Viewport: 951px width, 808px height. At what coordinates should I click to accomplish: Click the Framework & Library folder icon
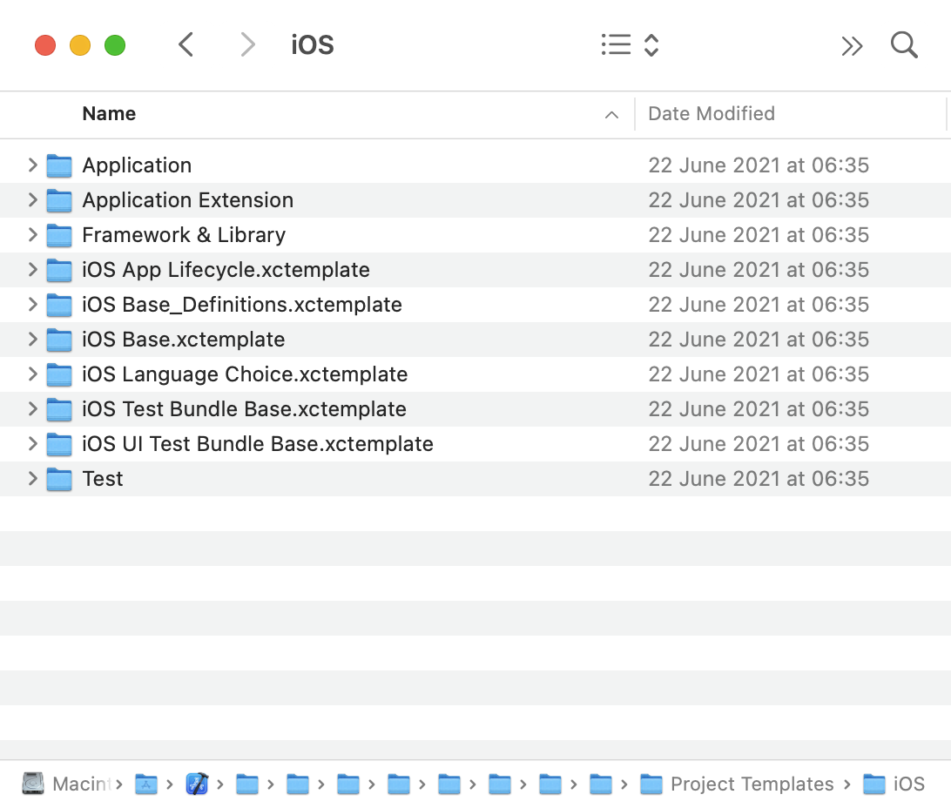pos(59,235)
